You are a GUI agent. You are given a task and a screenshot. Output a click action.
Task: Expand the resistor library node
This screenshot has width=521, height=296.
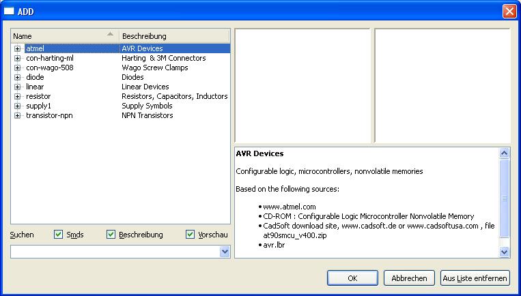[17, 97]
